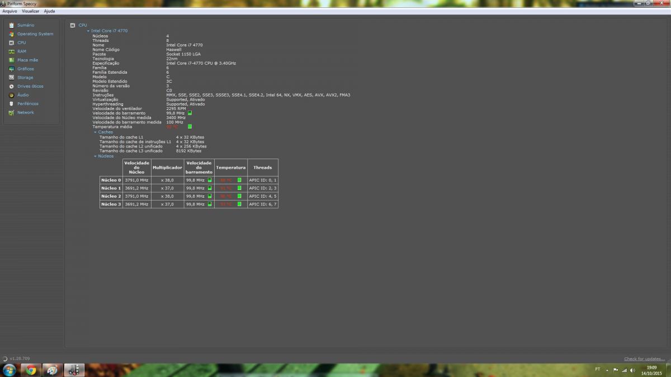Click the volume icon in system tray
The height and width of the screenshot is (377, 671).
coord(632,370)
